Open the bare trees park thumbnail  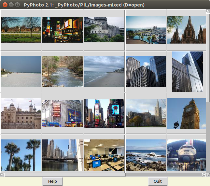[x=21, y=30]
